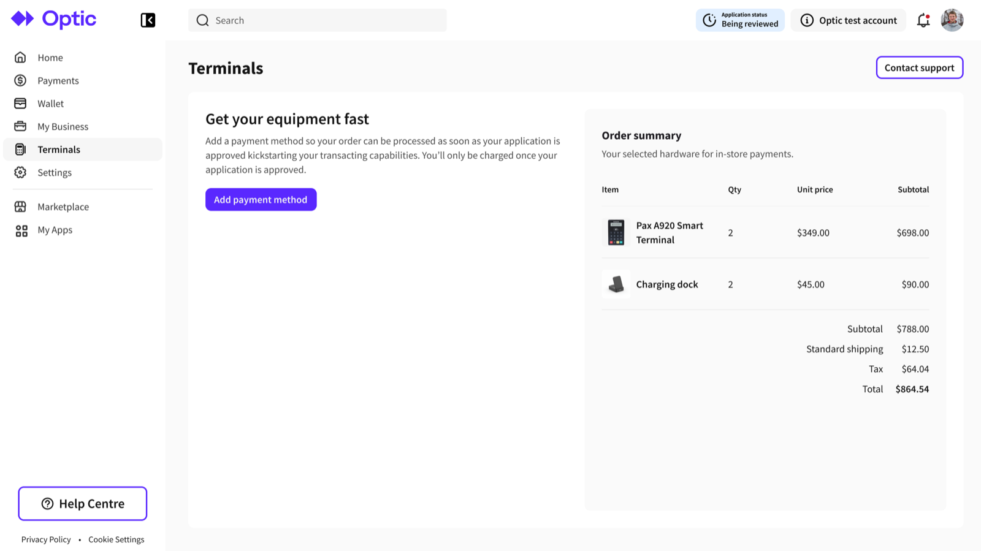Screen dimensions: 981x551
Task: Click the Marketplace storefront icon
Action: coord(20,207)
